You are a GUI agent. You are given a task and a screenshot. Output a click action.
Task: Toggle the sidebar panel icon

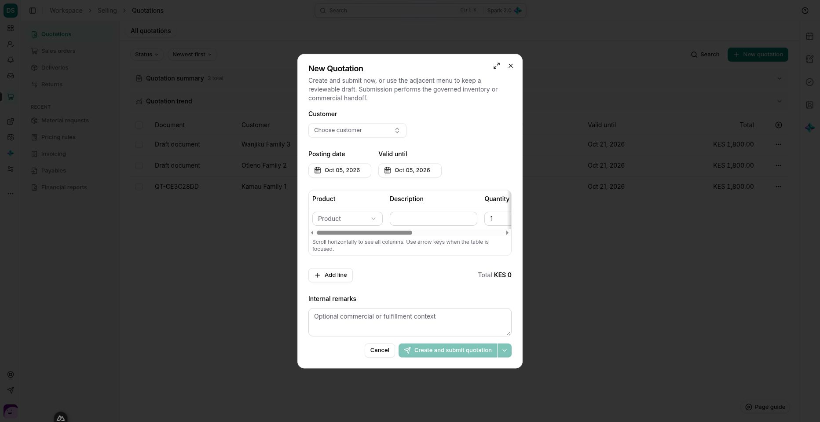(33, 11)
